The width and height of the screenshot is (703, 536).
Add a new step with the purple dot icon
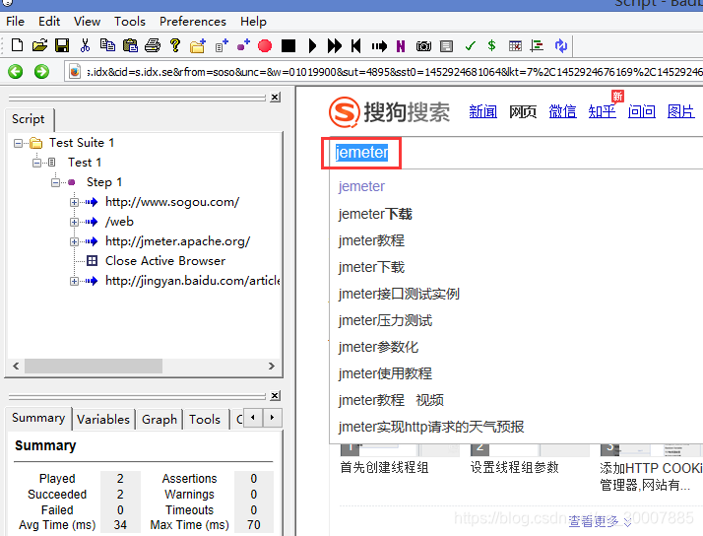[x=243, y=45]
